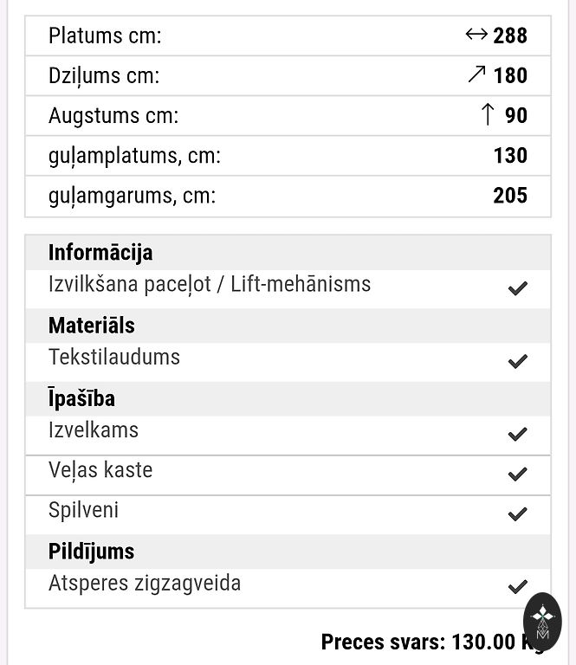
Task: Click the Tekstilaudums checkmark icon
Action: (x=517, y=361)
